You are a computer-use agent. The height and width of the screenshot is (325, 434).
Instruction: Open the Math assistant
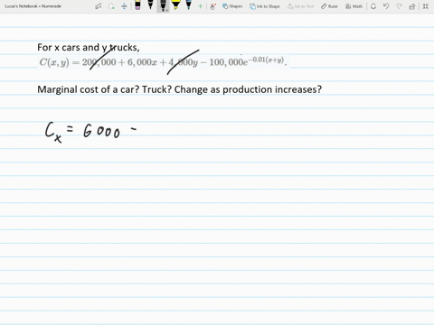[354, 6]
